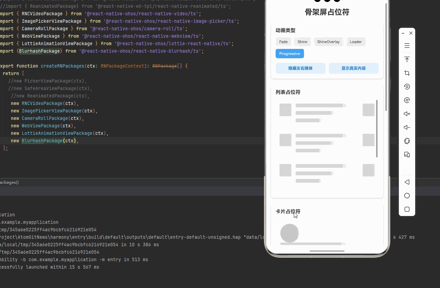Rotate the emulator screen clockwise
The image size is (440, 288).
(x=407, y=100)
